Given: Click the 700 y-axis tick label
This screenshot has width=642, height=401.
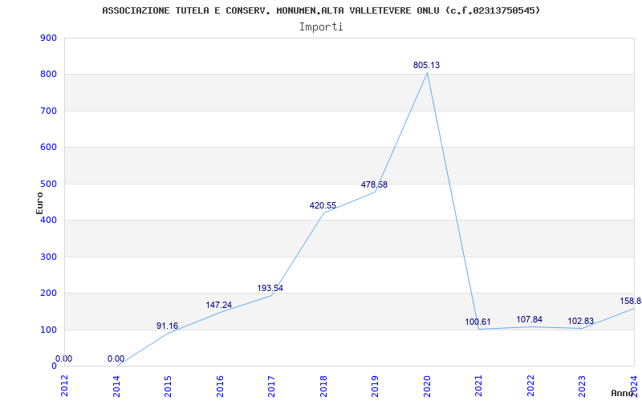Looking at the screenshot, I should tap(48, 111).
